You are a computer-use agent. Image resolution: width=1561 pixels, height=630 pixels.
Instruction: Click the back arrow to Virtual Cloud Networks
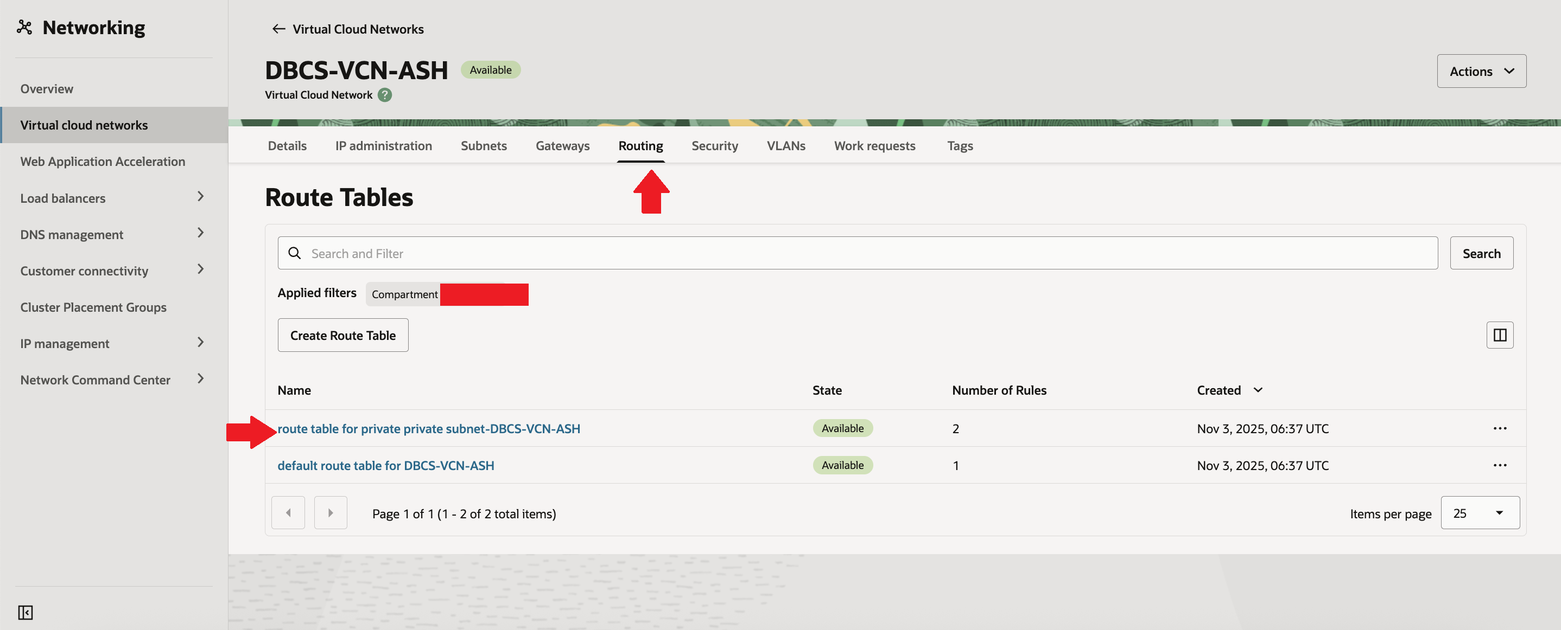[278, 29]
